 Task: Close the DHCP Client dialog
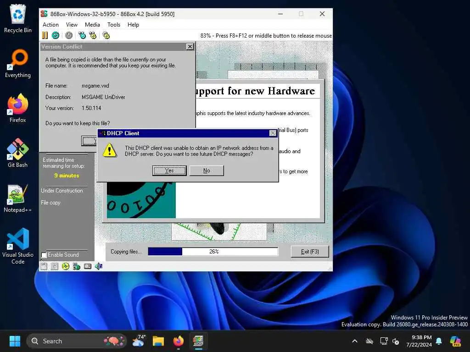point(273,133)
